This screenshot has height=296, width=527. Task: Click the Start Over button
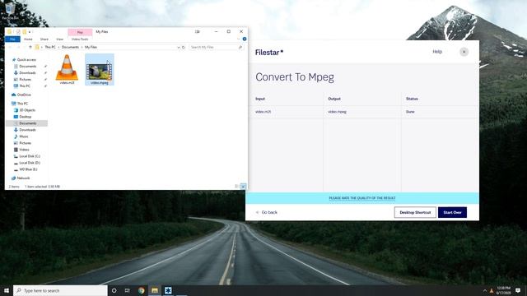pos(452,212)
